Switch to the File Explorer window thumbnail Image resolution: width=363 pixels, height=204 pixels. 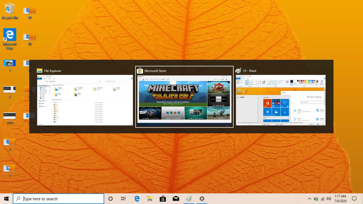pos(85,100)
